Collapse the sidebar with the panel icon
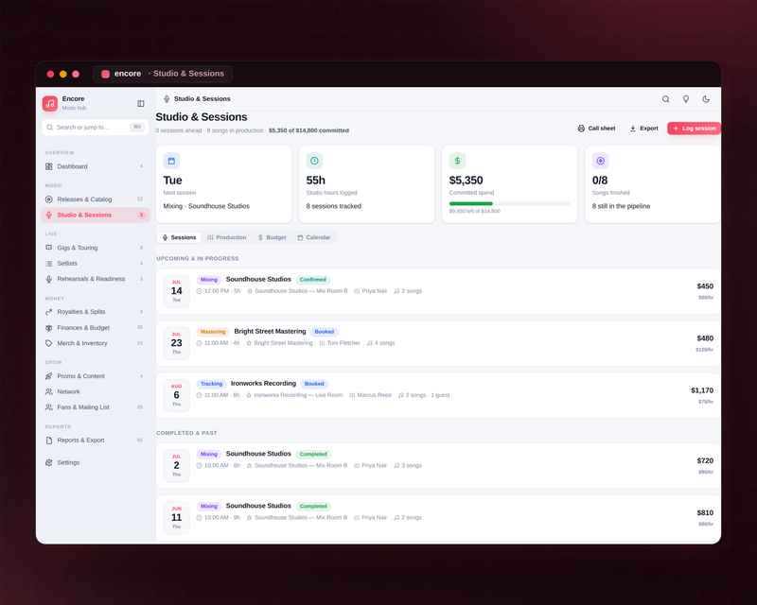 click(x=140, y=103)
